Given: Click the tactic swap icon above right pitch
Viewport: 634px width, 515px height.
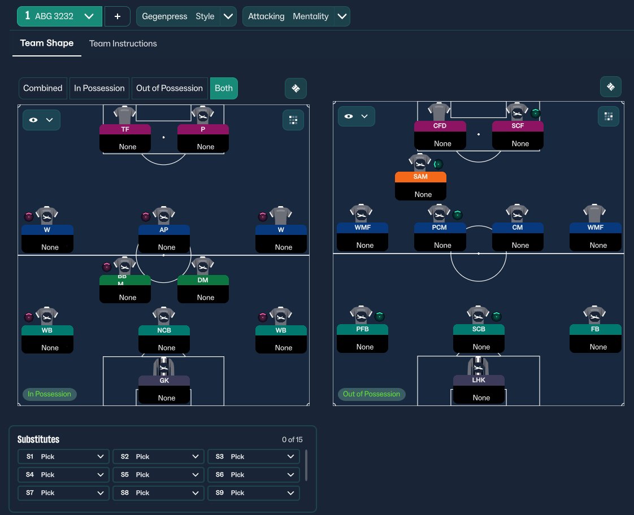Looking at the screenshot, I should coord(610,87).
